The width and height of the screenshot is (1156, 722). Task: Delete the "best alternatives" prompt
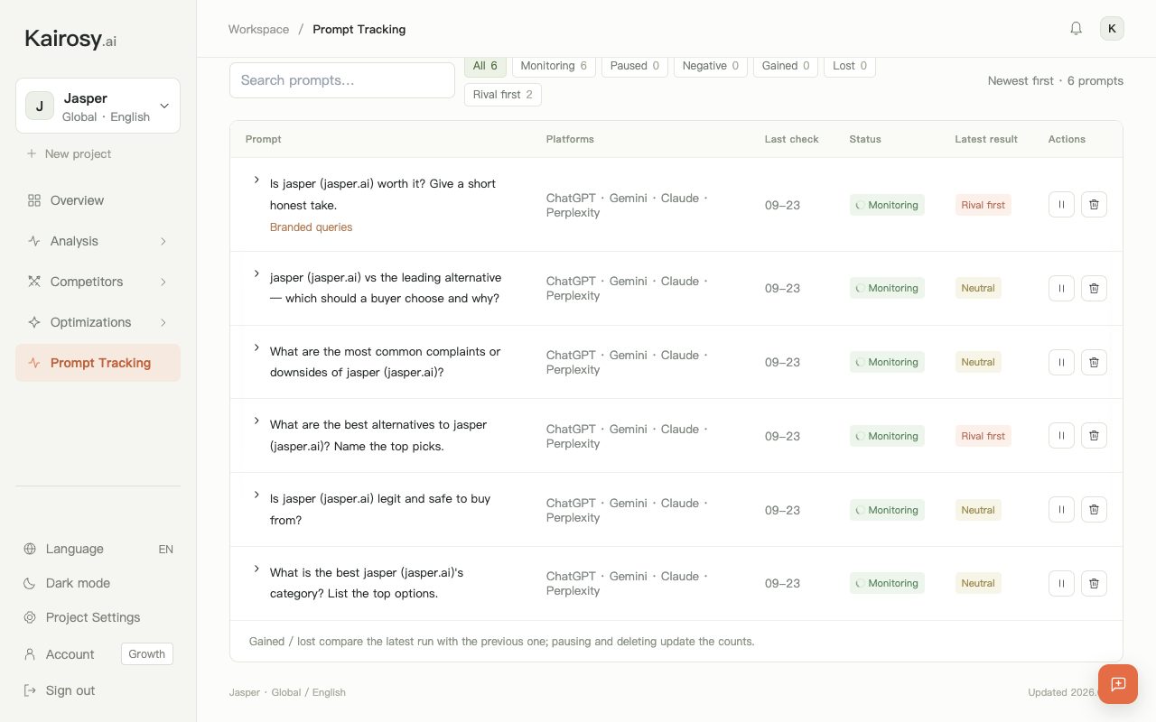coord(1094,436)
